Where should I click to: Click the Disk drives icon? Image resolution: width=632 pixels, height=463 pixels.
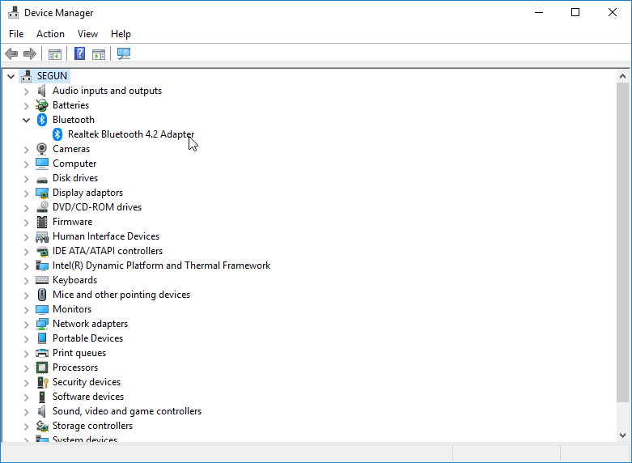pyautogui.click(x=42, y=179)
